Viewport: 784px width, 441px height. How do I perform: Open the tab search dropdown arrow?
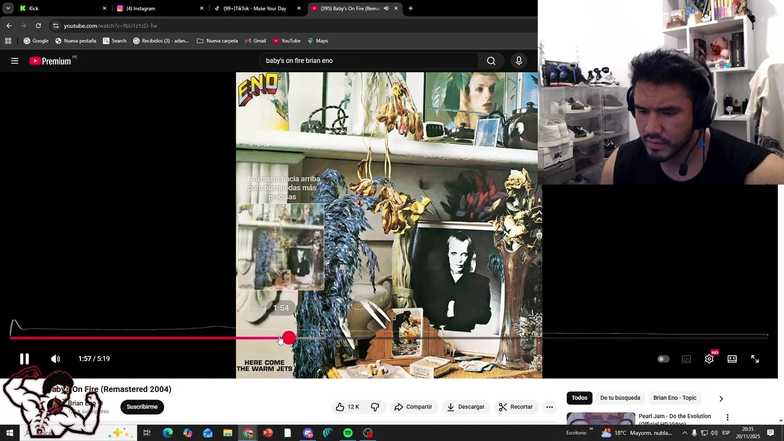8,9
